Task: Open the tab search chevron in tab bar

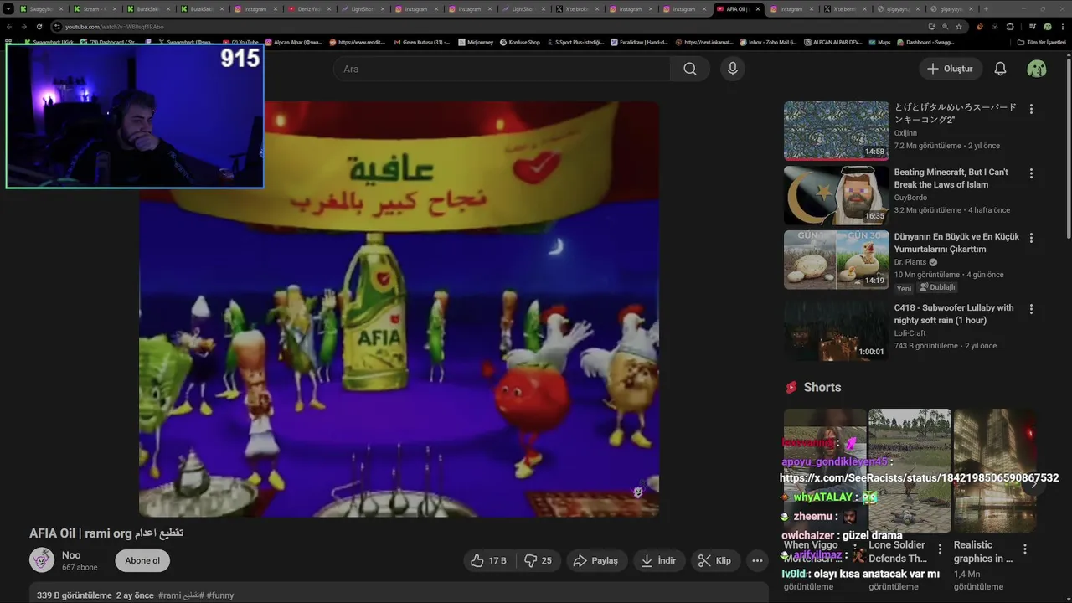Action: click(8, 8)
